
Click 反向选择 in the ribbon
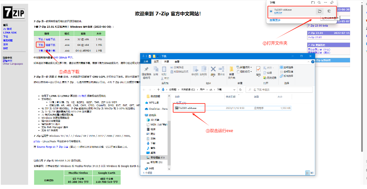[x=286, y=76]
